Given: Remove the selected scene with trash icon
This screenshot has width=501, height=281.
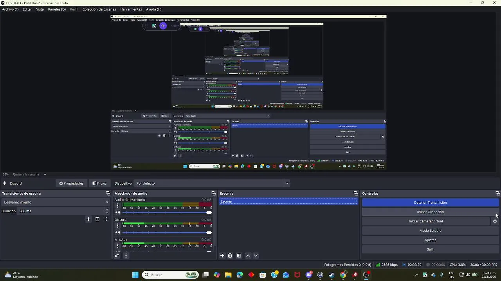Looking at the screenshot, I should pyautogui.click(x=230, y=256).
